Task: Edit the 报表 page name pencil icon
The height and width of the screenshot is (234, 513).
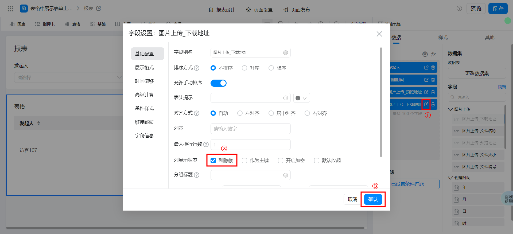Action: (x=99, y=9)
